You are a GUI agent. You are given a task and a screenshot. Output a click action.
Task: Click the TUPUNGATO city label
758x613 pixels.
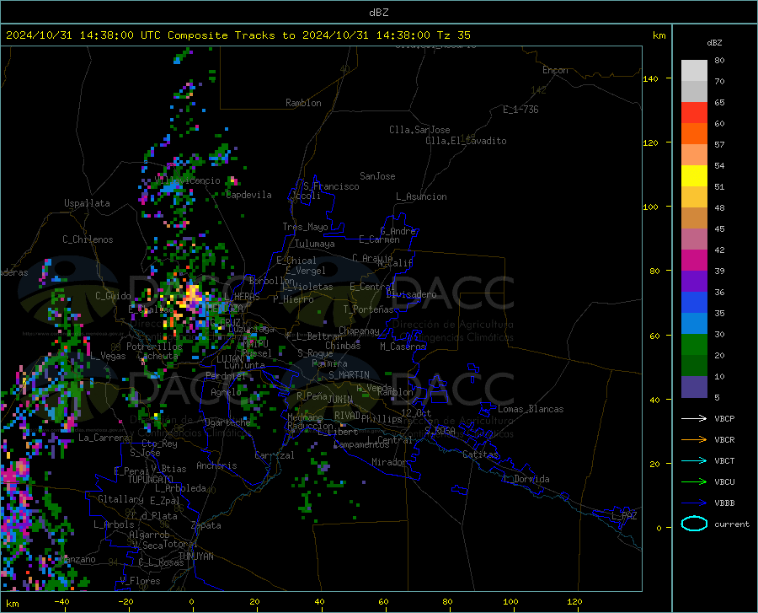[x=150, y=480]
